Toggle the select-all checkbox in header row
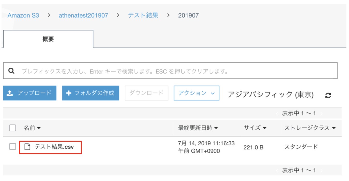Image resolution: width=349 pixels, height=181 pixels. click(x=12, y=128)
